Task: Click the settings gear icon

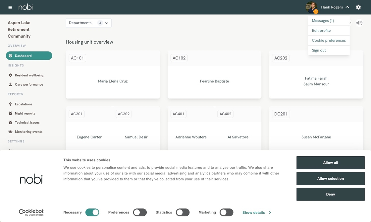Action: (x=358, y=7)
